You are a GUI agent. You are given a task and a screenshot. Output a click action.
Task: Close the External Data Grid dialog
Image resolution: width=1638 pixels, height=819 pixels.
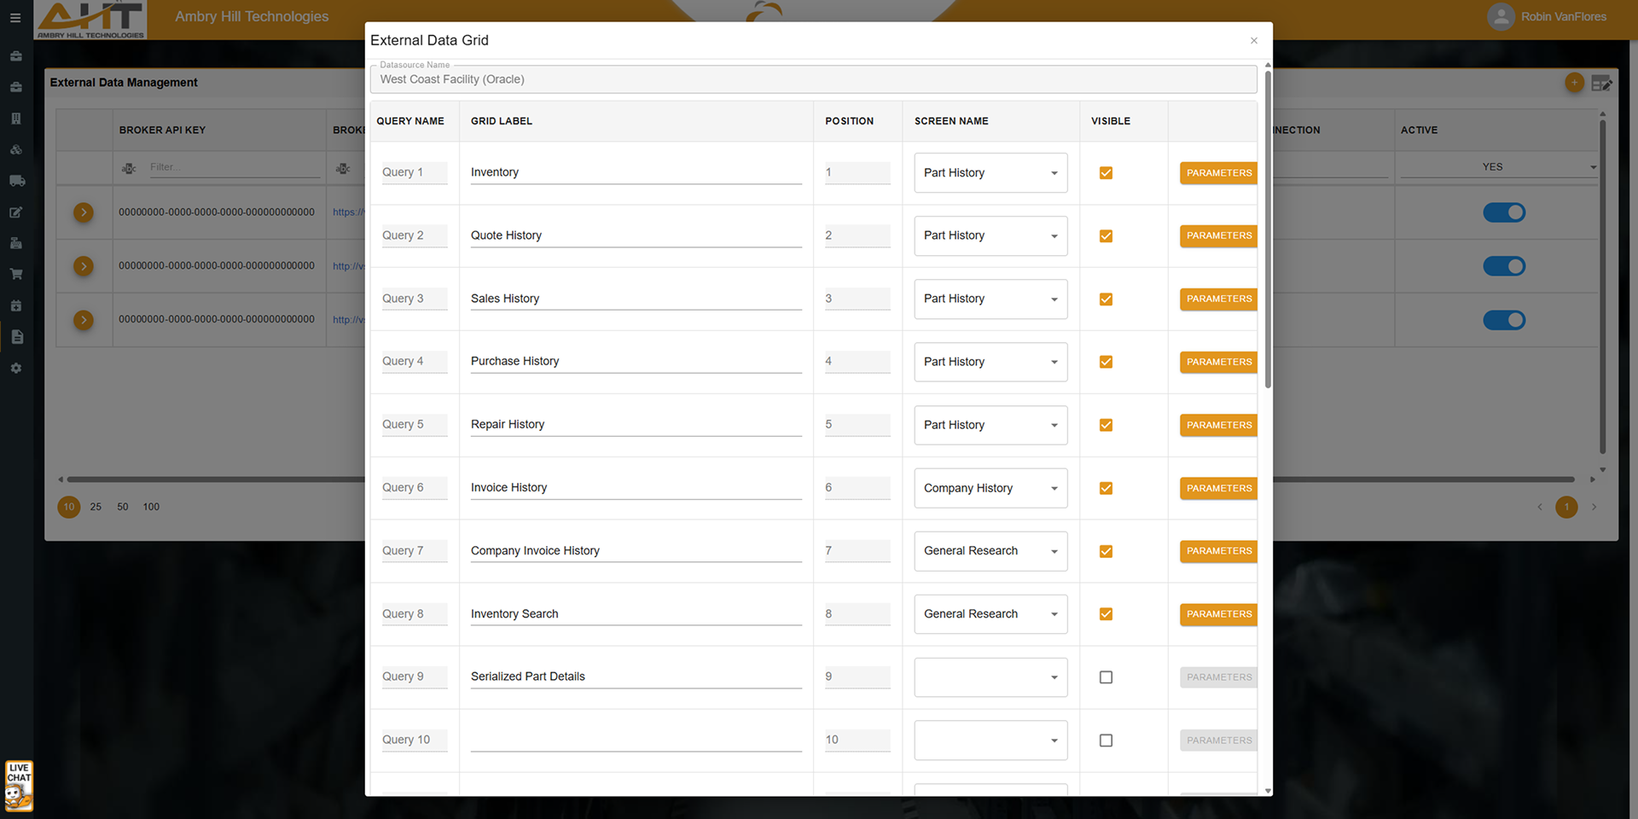point(1253,41)
